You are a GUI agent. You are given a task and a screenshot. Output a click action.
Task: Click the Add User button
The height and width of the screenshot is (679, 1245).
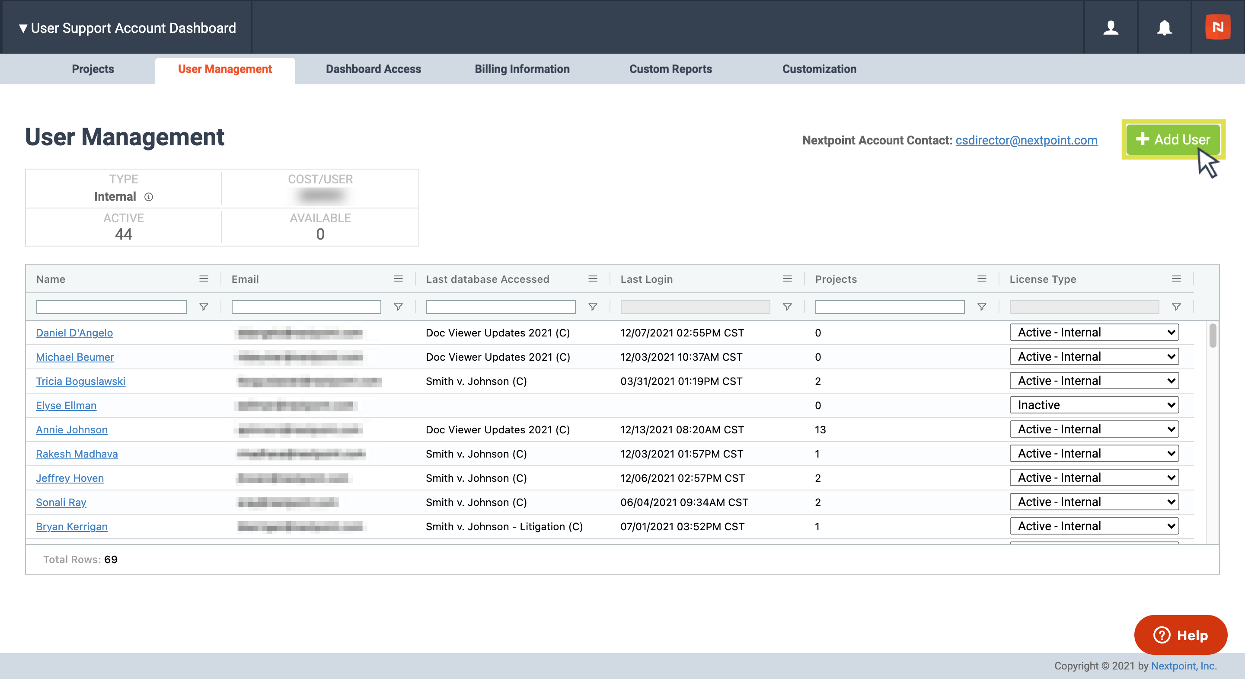1173,139
